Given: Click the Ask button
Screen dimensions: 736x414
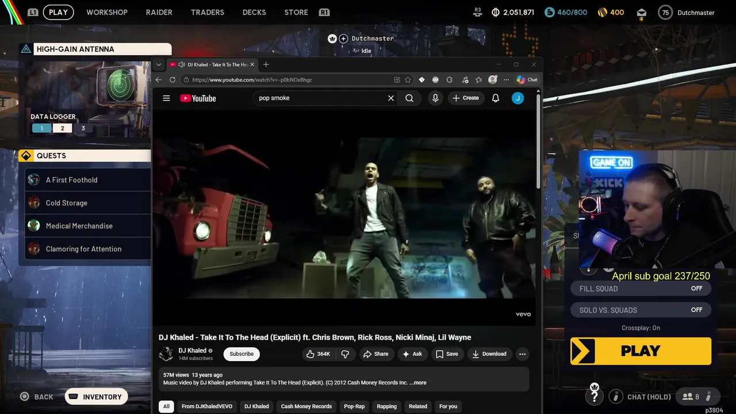Looking at the screenshot, I should 412,354.
